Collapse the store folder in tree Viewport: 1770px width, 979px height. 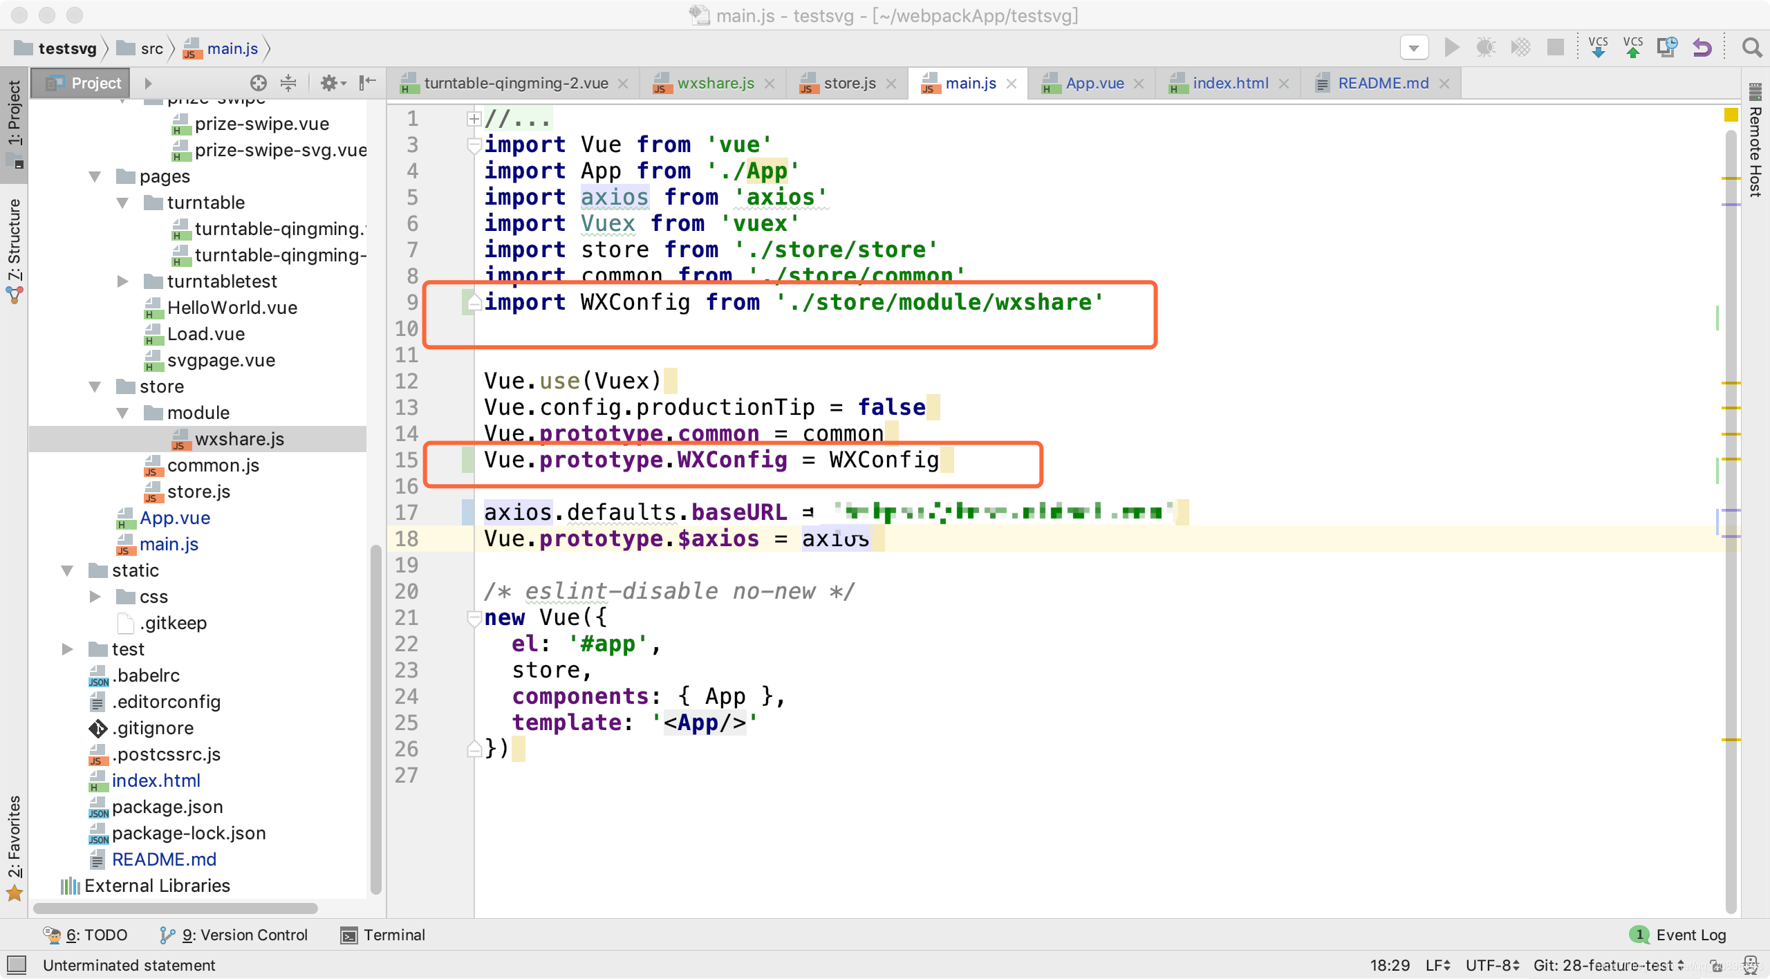coord(95,386)
